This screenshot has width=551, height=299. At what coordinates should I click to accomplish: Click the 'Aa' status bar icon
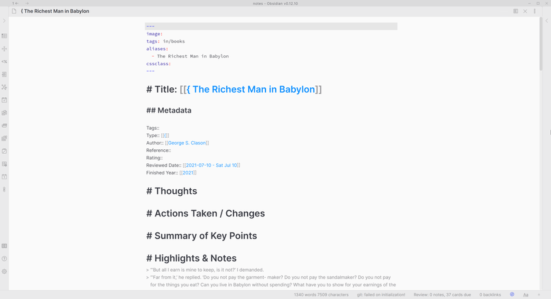tap(526, 295)
